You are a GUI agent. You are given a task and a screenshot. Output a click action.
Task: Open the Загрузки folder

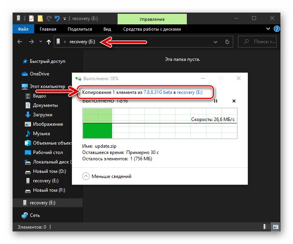coord(42,115)
